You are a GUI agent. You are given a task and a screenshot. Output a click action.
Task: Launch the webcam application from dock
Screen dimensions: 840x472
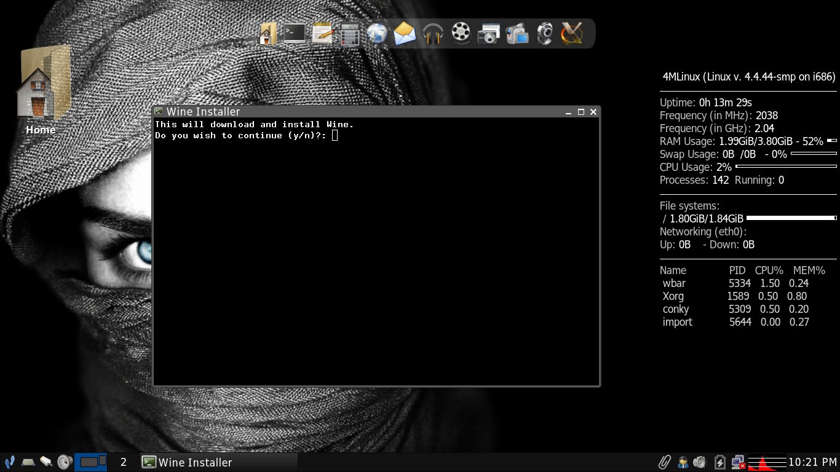(x=545, y=34)
